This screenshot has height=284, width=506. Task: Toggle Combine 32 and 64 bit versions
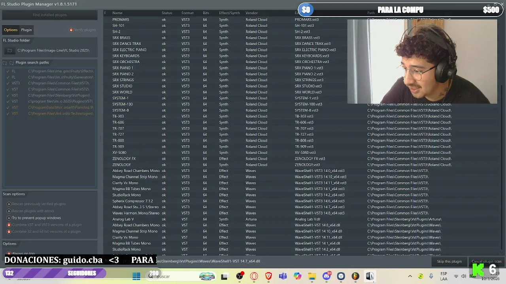tap(9, 232)
